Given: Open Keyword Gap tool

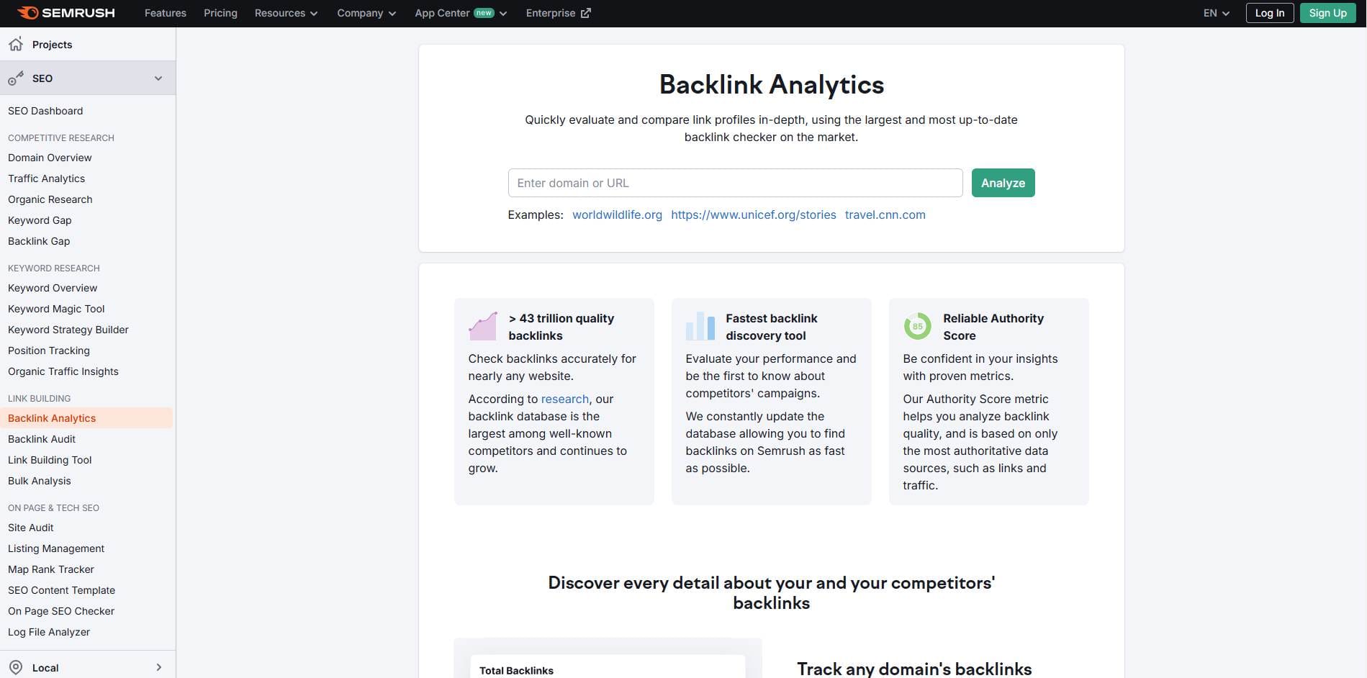Looking at the screenshot, I should coord(40,220).
